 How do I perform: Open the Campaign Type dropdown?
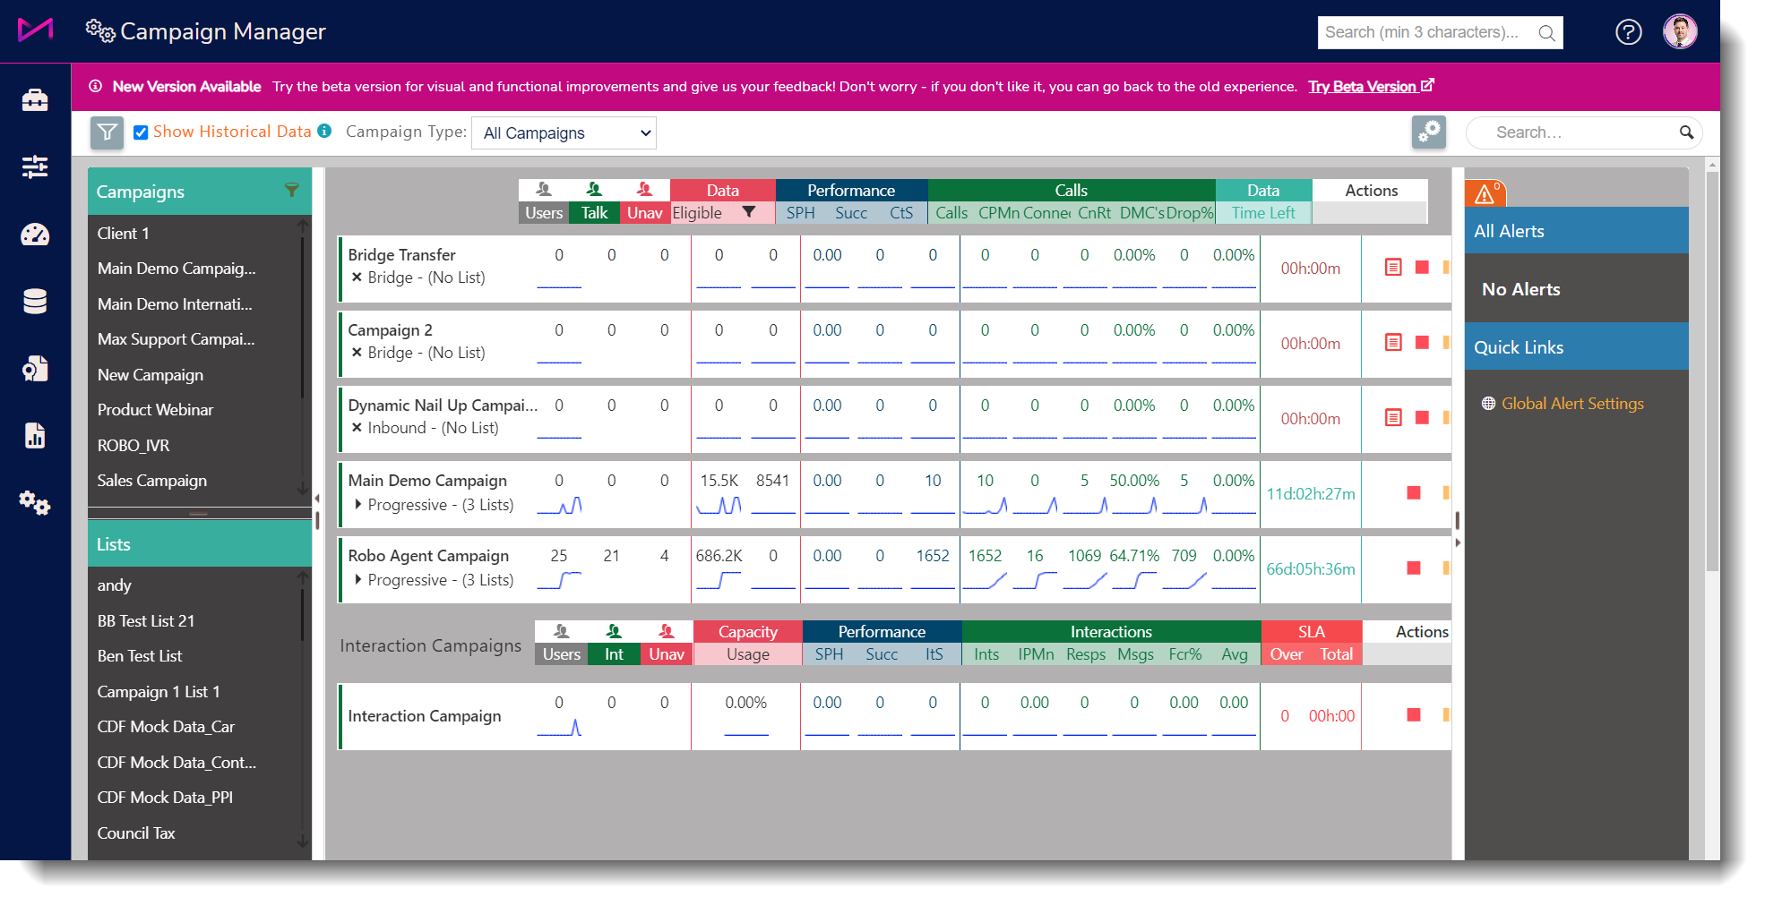tap(564, 133)
